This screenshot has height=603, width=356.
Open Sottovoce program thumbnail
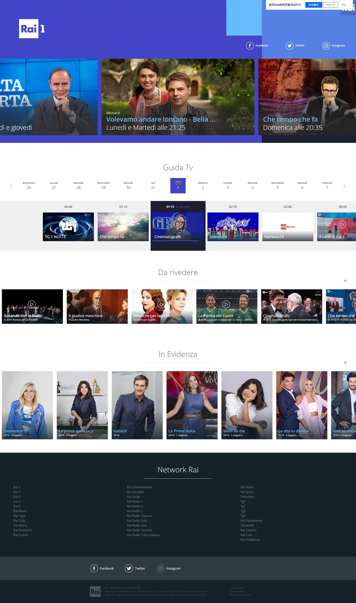coord(233,227)
